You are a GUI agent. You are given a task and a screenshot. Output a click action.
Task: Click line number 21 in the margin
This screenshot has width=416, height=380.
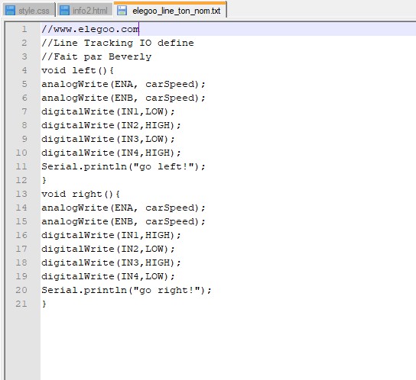pyautogui.click(x=21, y=304)
